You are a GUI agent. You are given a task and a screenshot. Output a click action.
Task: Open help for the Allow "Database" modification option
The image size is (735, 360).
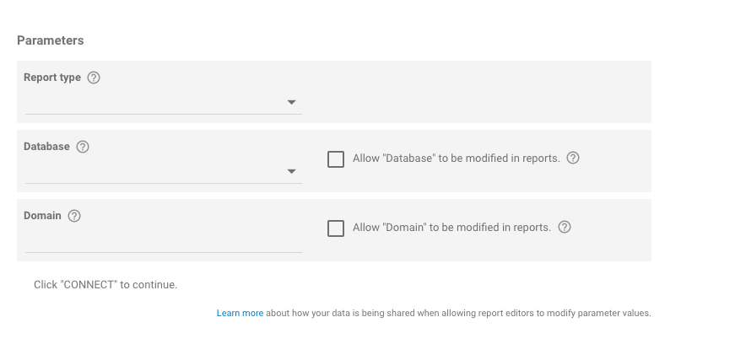[x=573, y=158]
